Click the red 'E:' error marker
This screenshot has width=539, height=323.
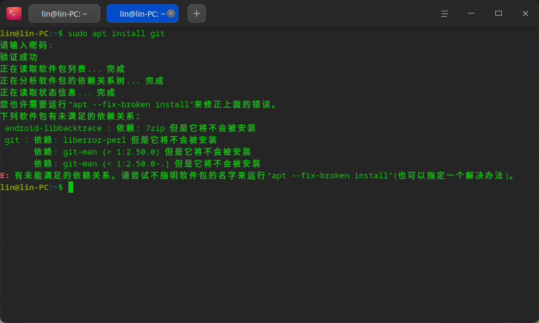pos(5,175)
